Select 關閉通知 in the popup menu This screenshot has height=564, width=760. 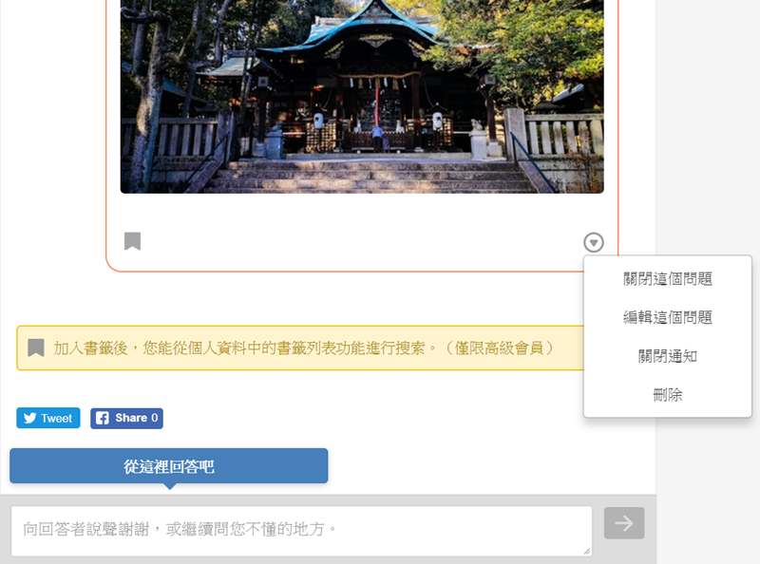coord(668,356)
